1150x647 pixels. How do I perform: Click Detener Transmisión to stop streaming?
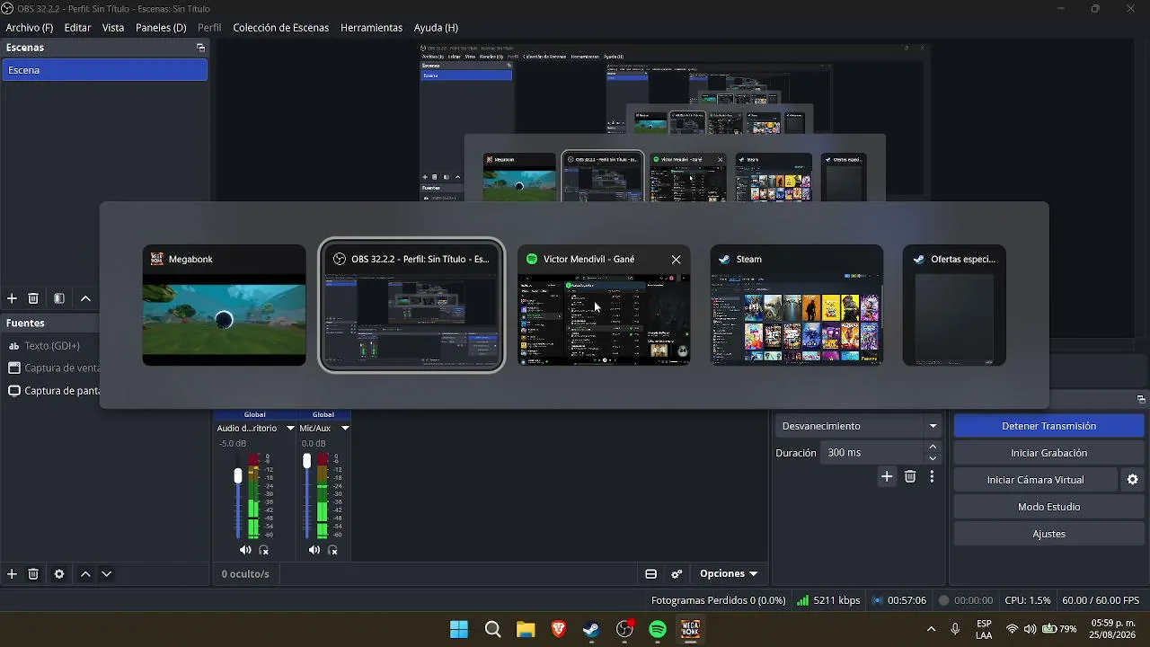click(1048, 426)
